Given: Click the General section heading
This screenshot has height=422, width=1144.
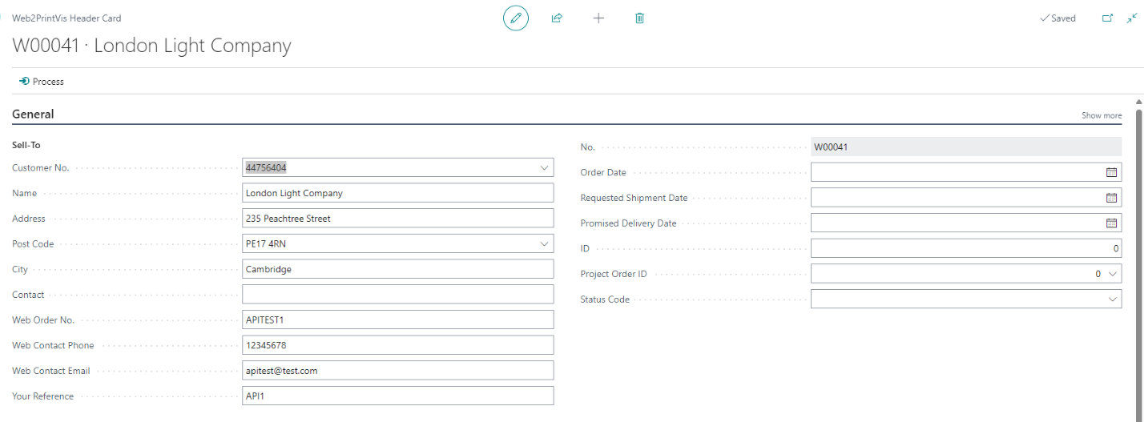Looking at the screenshot, I should (33, 115).
